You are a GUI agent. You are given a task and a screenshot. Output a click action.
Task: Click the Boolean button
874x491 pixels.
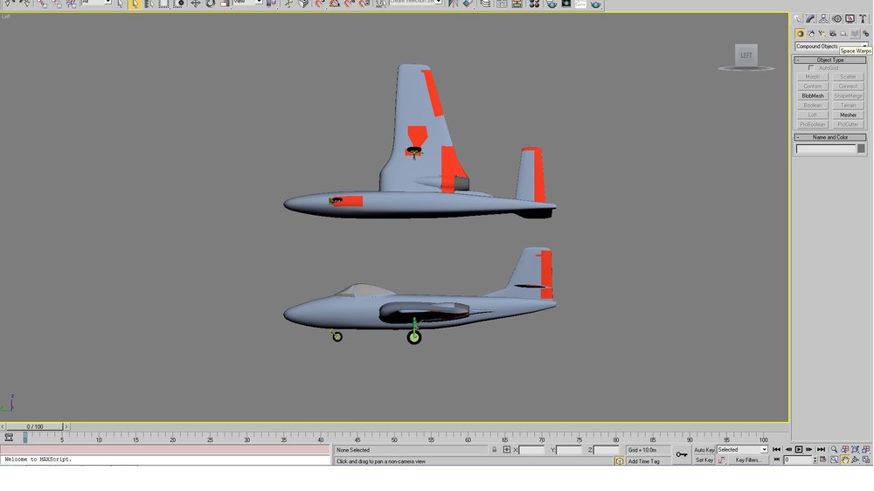click(x=813, y=106)
